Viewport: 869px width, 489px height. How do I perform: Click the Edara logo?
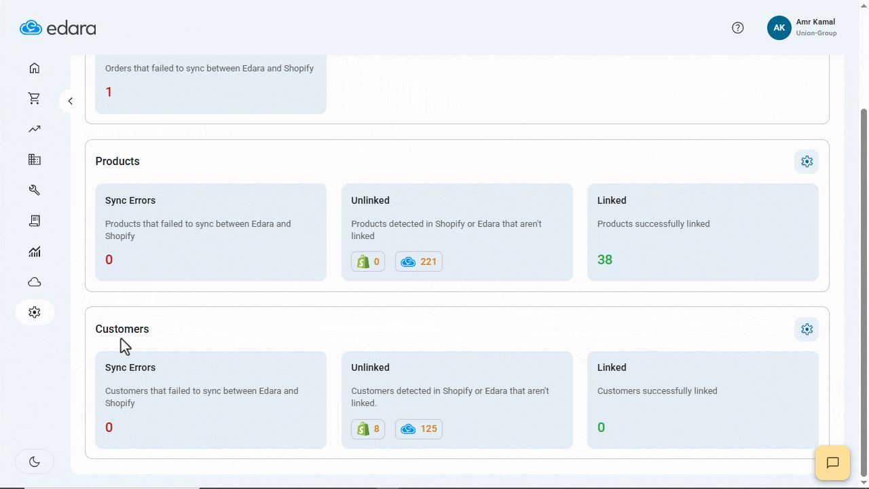coord(58,28)
